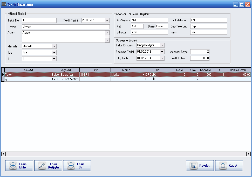Select the row named 'q'

coord(28,79)
